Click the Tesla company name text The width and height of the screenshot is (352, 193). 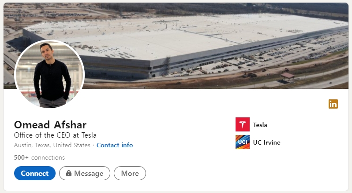coord(260,125)
